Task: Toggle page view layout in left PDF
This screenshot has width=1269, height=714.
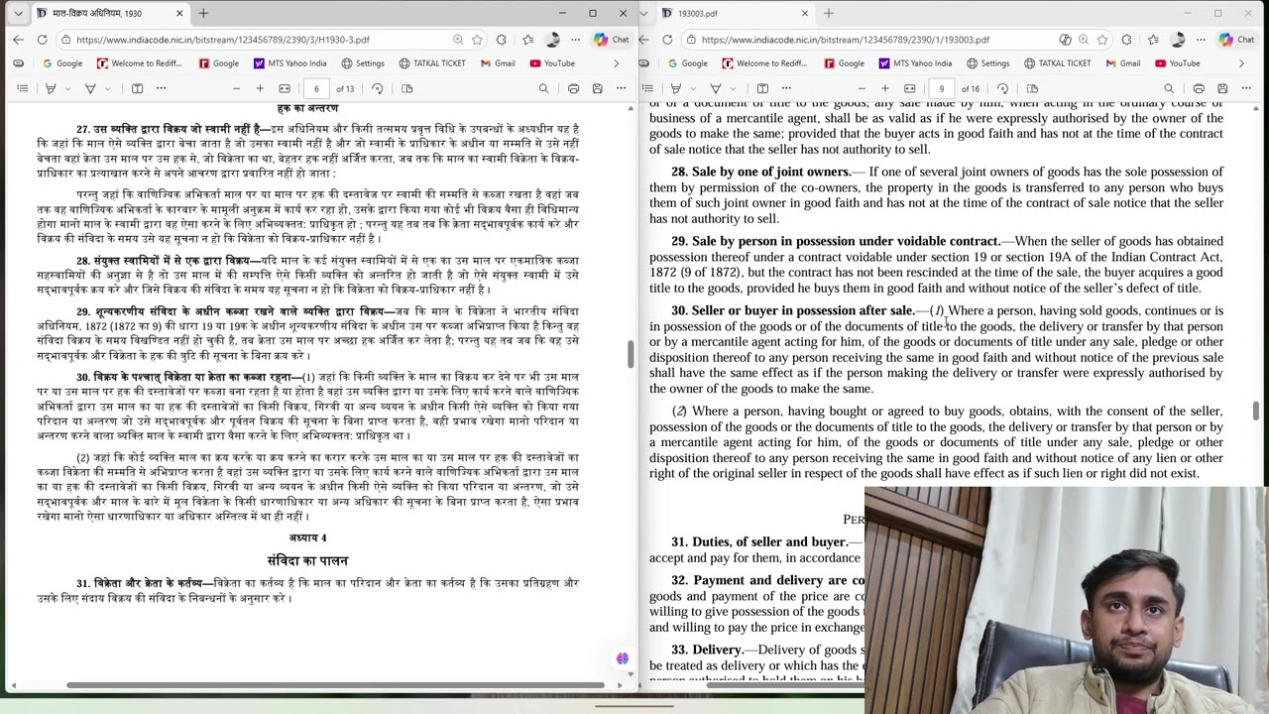Action: click(406, 88)
